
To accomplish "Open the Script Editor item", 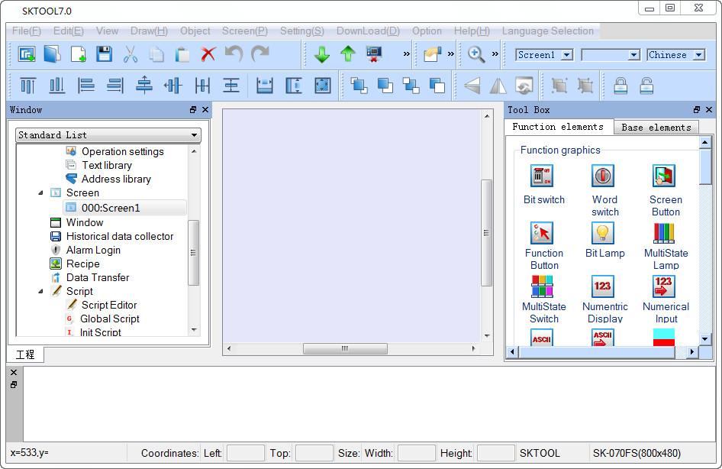I will coord(110,305).
